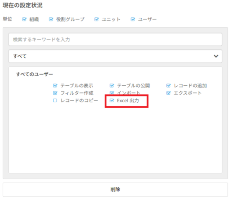Click the keyword search input field

[115, 40]
